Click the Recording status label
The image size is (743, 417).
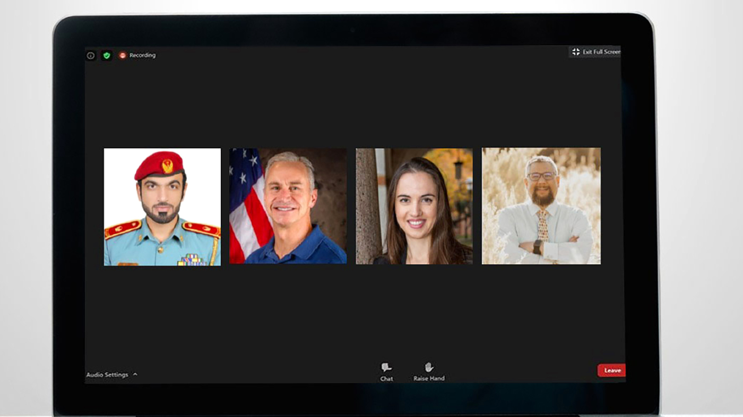click(142, 55)
